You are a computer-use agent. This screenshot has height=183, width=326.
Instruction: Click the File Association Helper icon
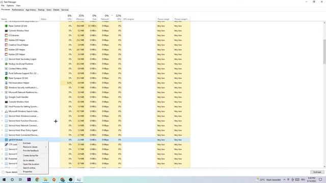coord(6,83)
